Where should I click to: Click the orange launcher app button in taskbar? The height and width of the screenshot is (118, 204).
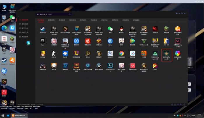[19, 115]
